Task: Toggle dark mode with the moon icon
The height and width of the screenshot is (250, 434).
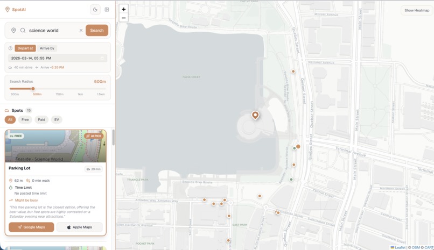Action: 95,10
